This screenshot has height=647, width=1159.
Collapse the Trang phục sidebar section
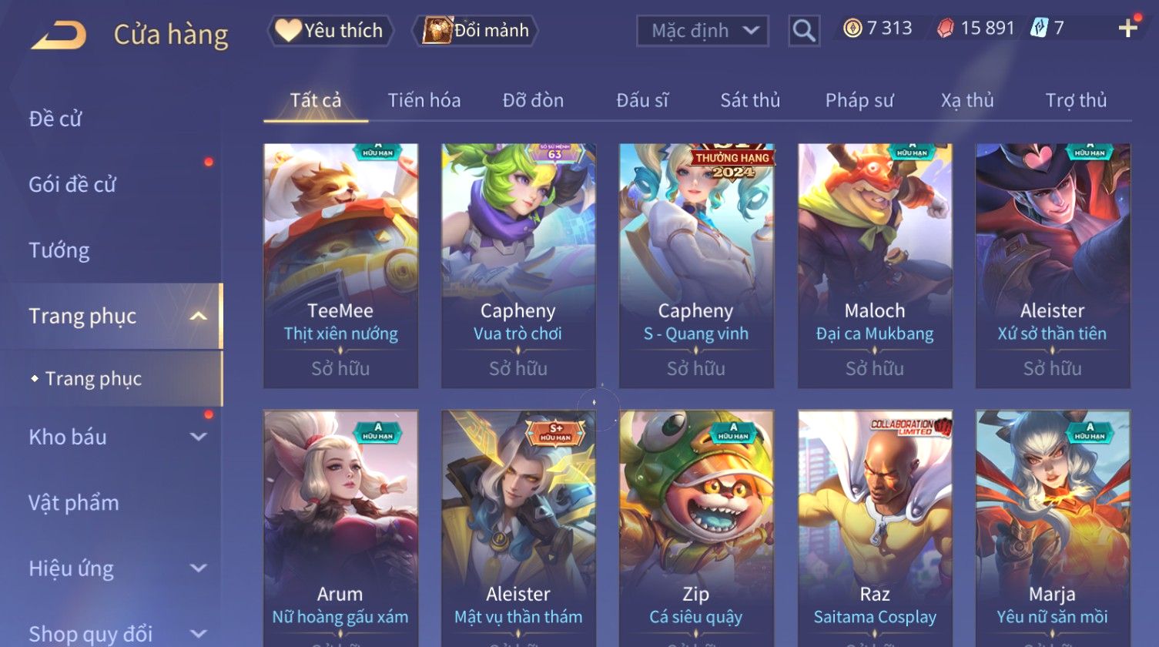point(198,317)
